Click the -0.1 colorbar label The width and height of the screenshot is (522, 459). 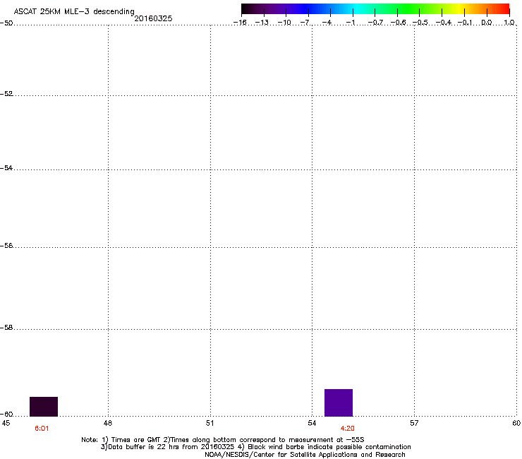pyautogui.click(x=465, y=23)
